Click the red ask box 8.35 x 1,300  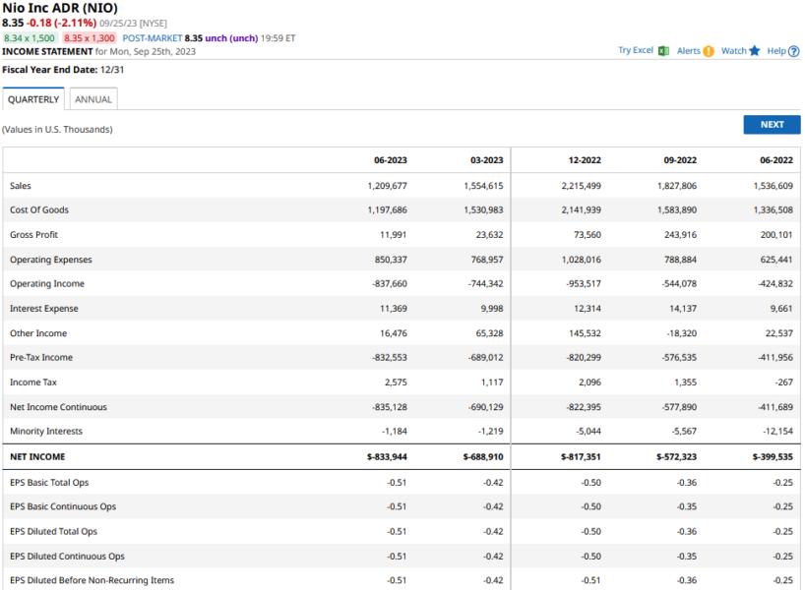(x=90, y=38)
